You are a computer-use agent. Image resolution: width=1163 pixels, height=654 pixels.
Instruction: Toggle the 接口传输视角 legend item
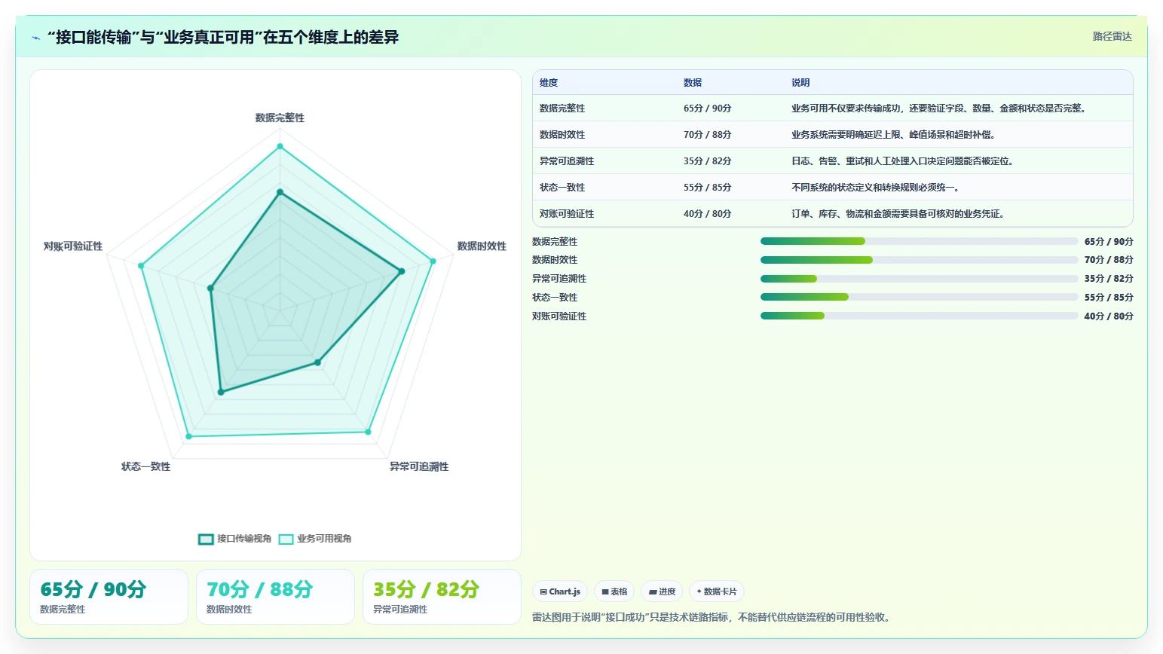click(234, 539)
